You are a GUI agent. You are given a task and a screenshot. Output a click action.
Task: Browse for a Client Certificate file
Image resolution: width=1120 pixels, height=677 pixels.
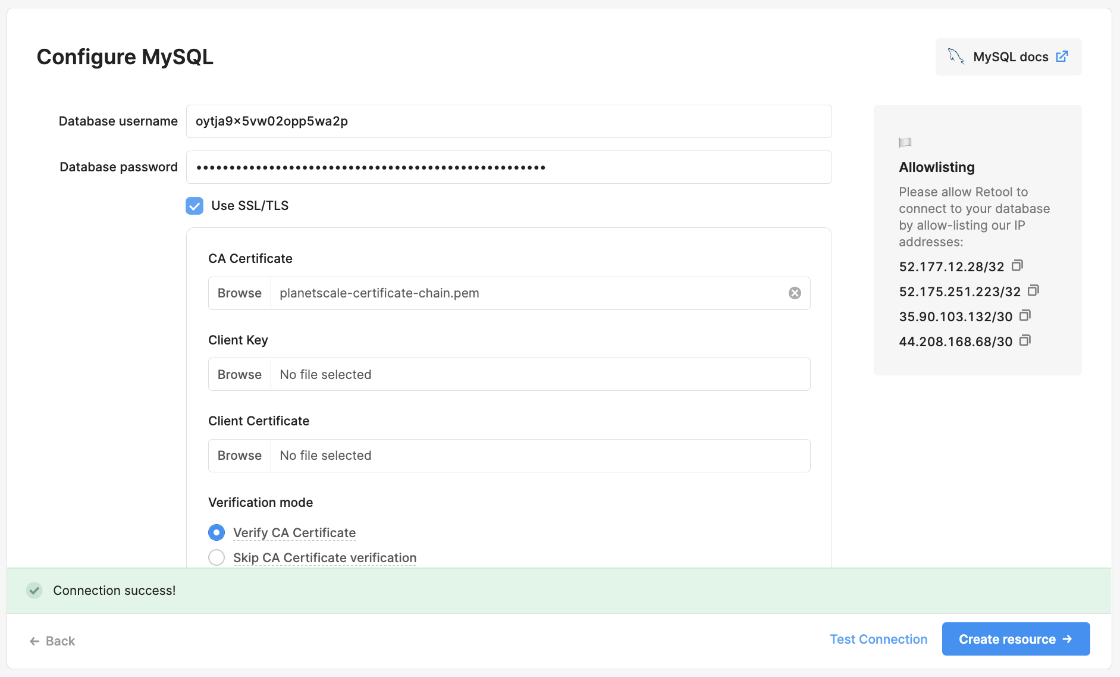[x=239, y=455]
